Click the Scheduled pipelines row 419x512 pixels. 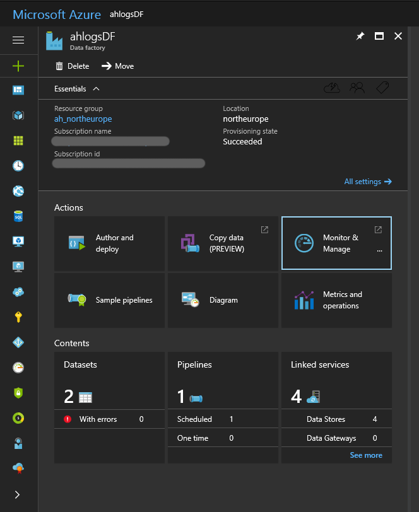tap(223, 419)
